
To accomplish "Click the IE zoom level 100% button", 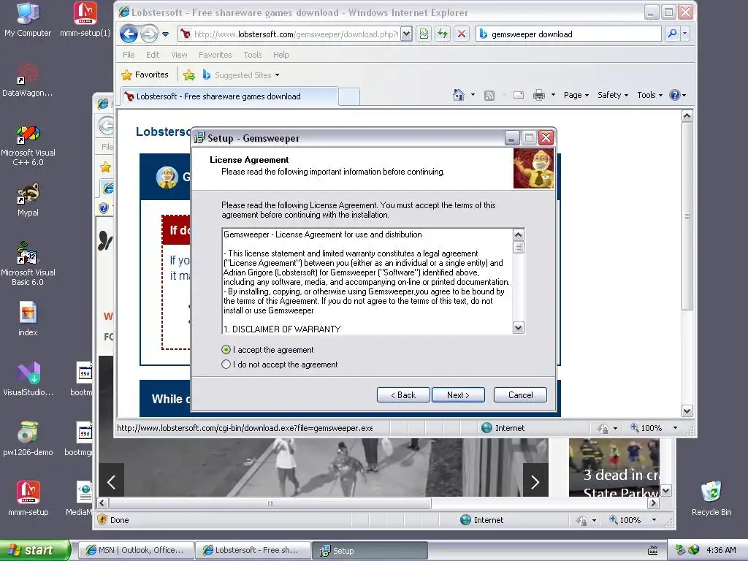I will tap(646, 428).
